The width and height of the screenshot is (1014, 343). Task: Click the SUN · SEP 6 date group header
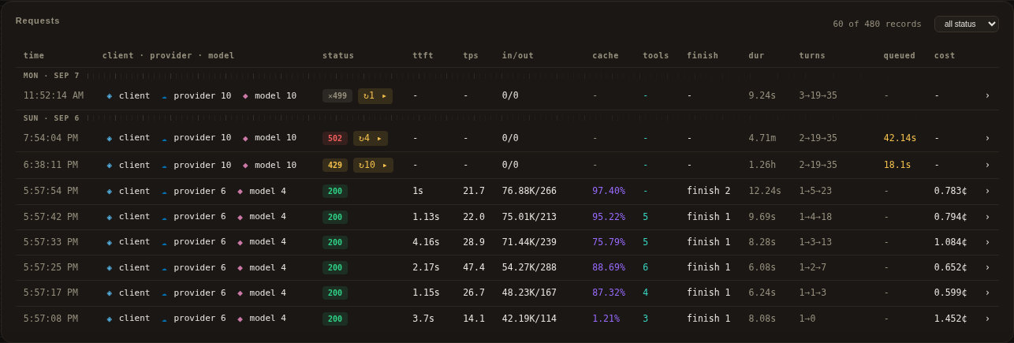[x=51, y=118]
